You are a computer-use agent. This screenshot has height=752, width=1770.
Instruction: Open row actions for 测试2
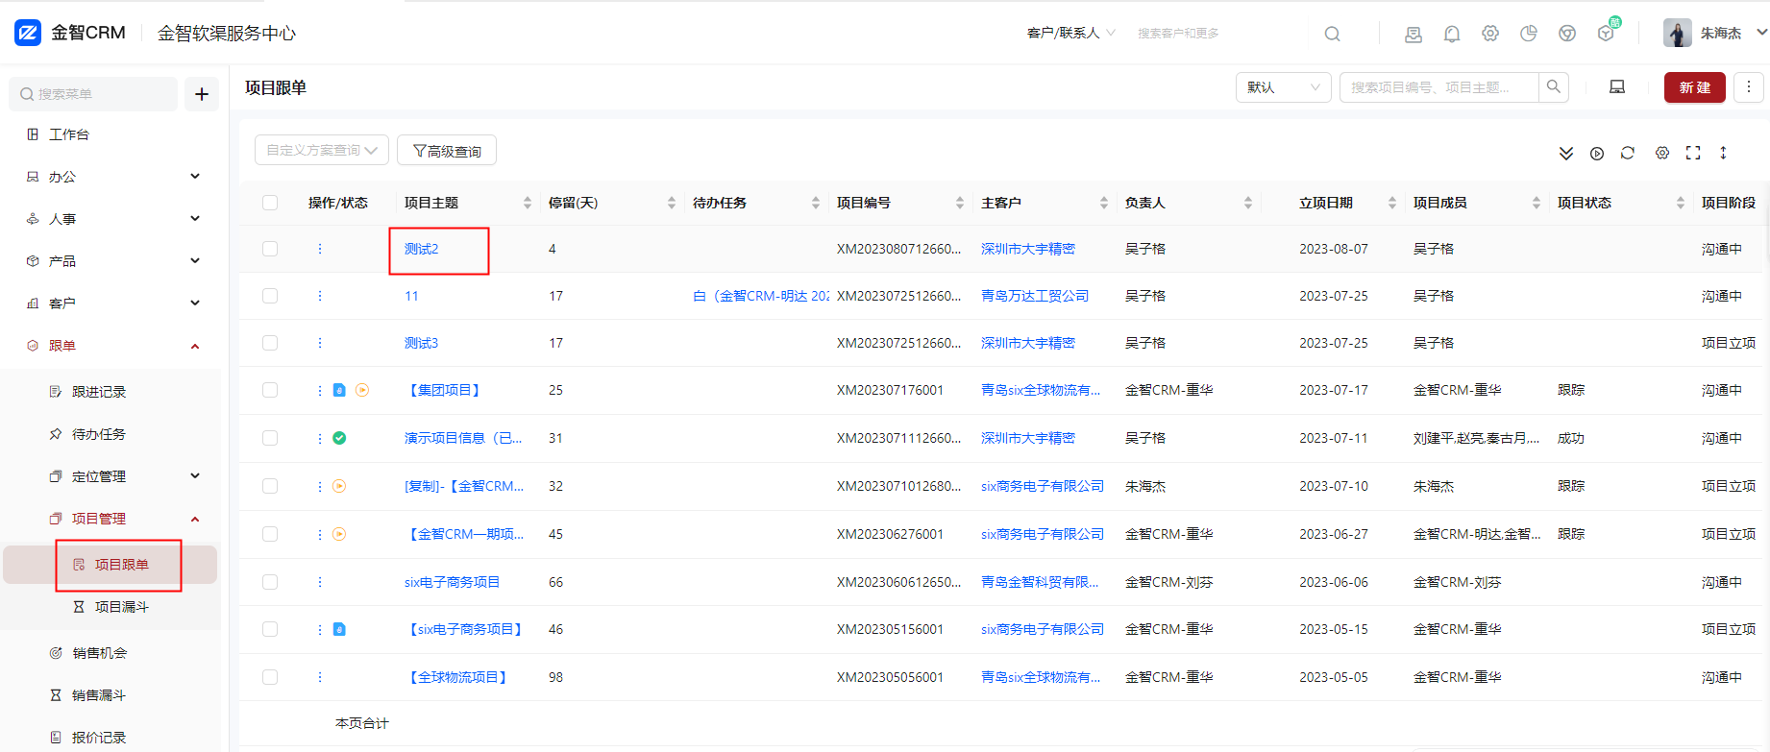coord(320,249)
